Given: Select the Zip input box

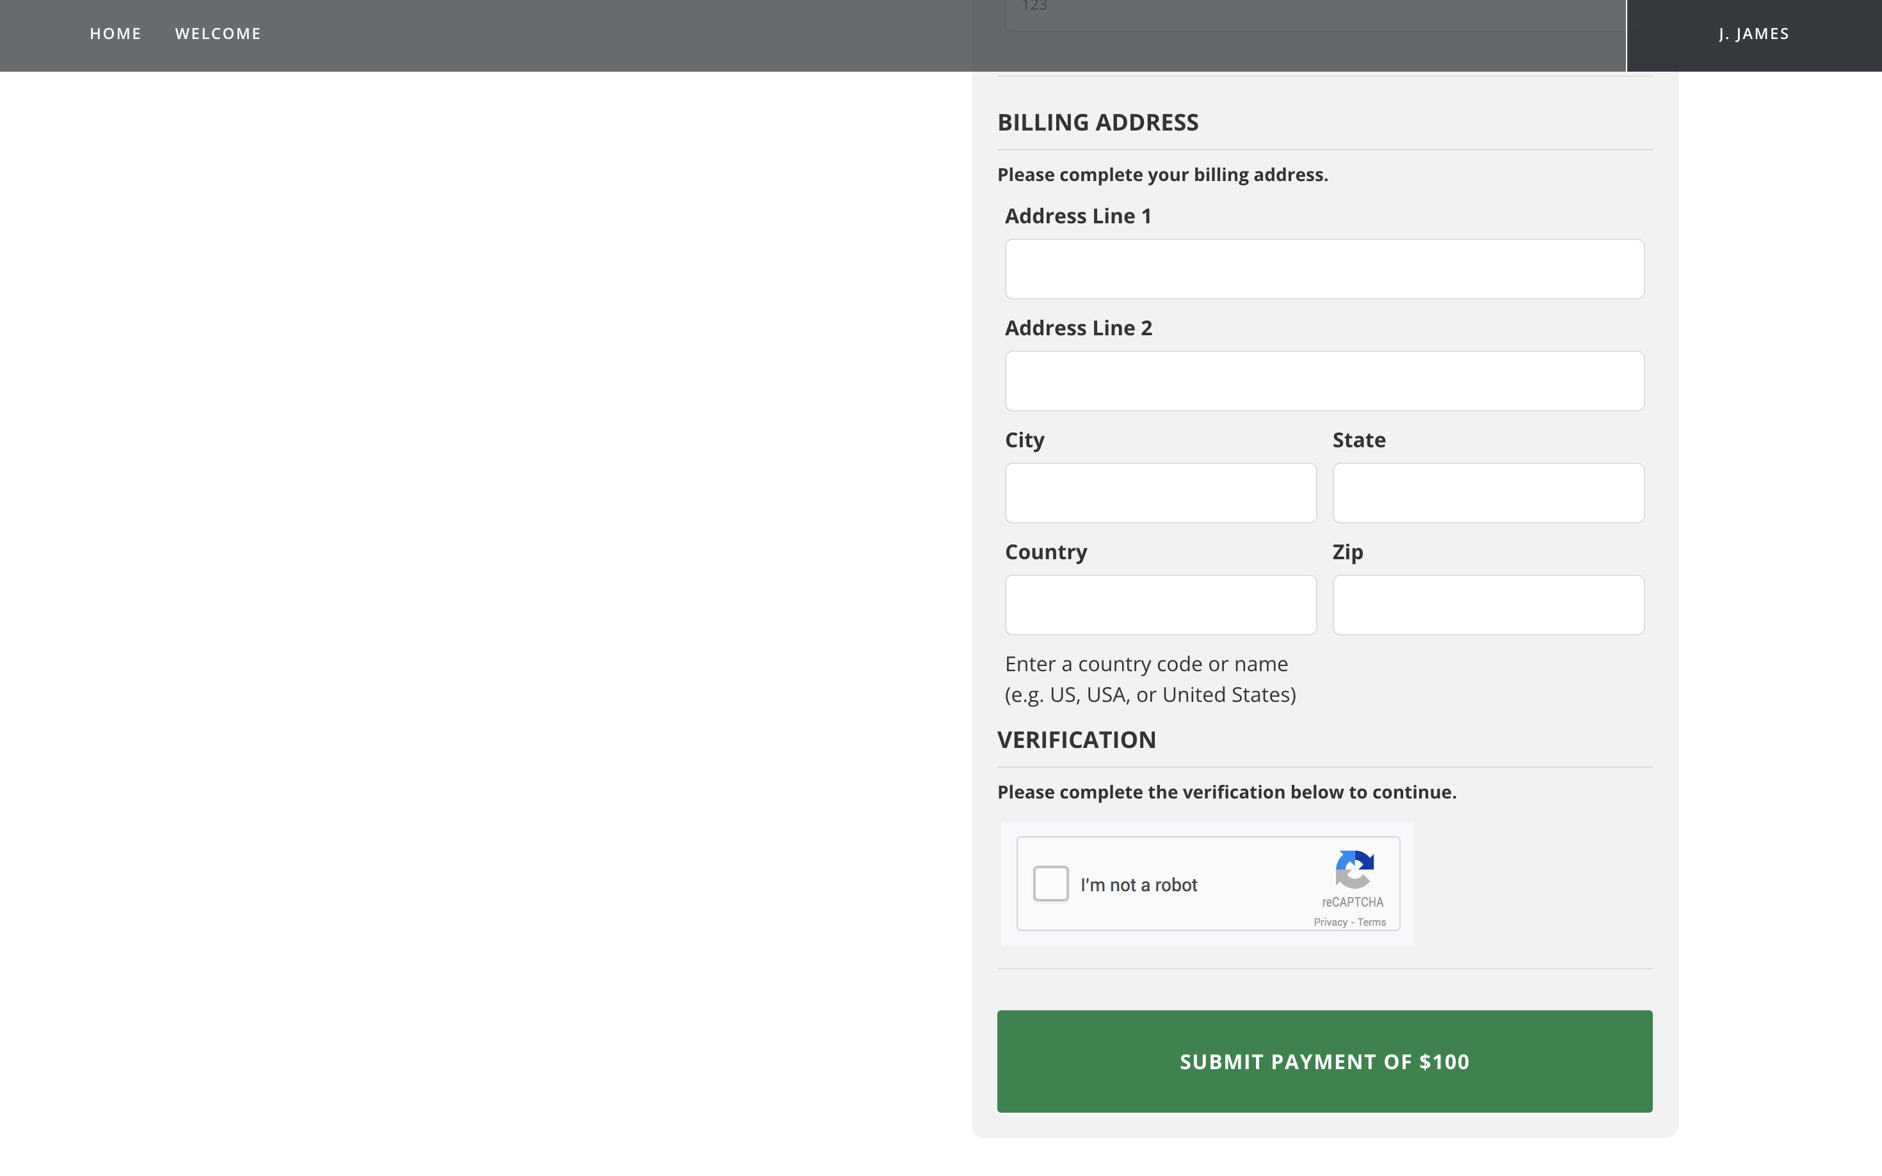Looking at the screenshot, I should pyautogui.click(x=1488, y=605).
